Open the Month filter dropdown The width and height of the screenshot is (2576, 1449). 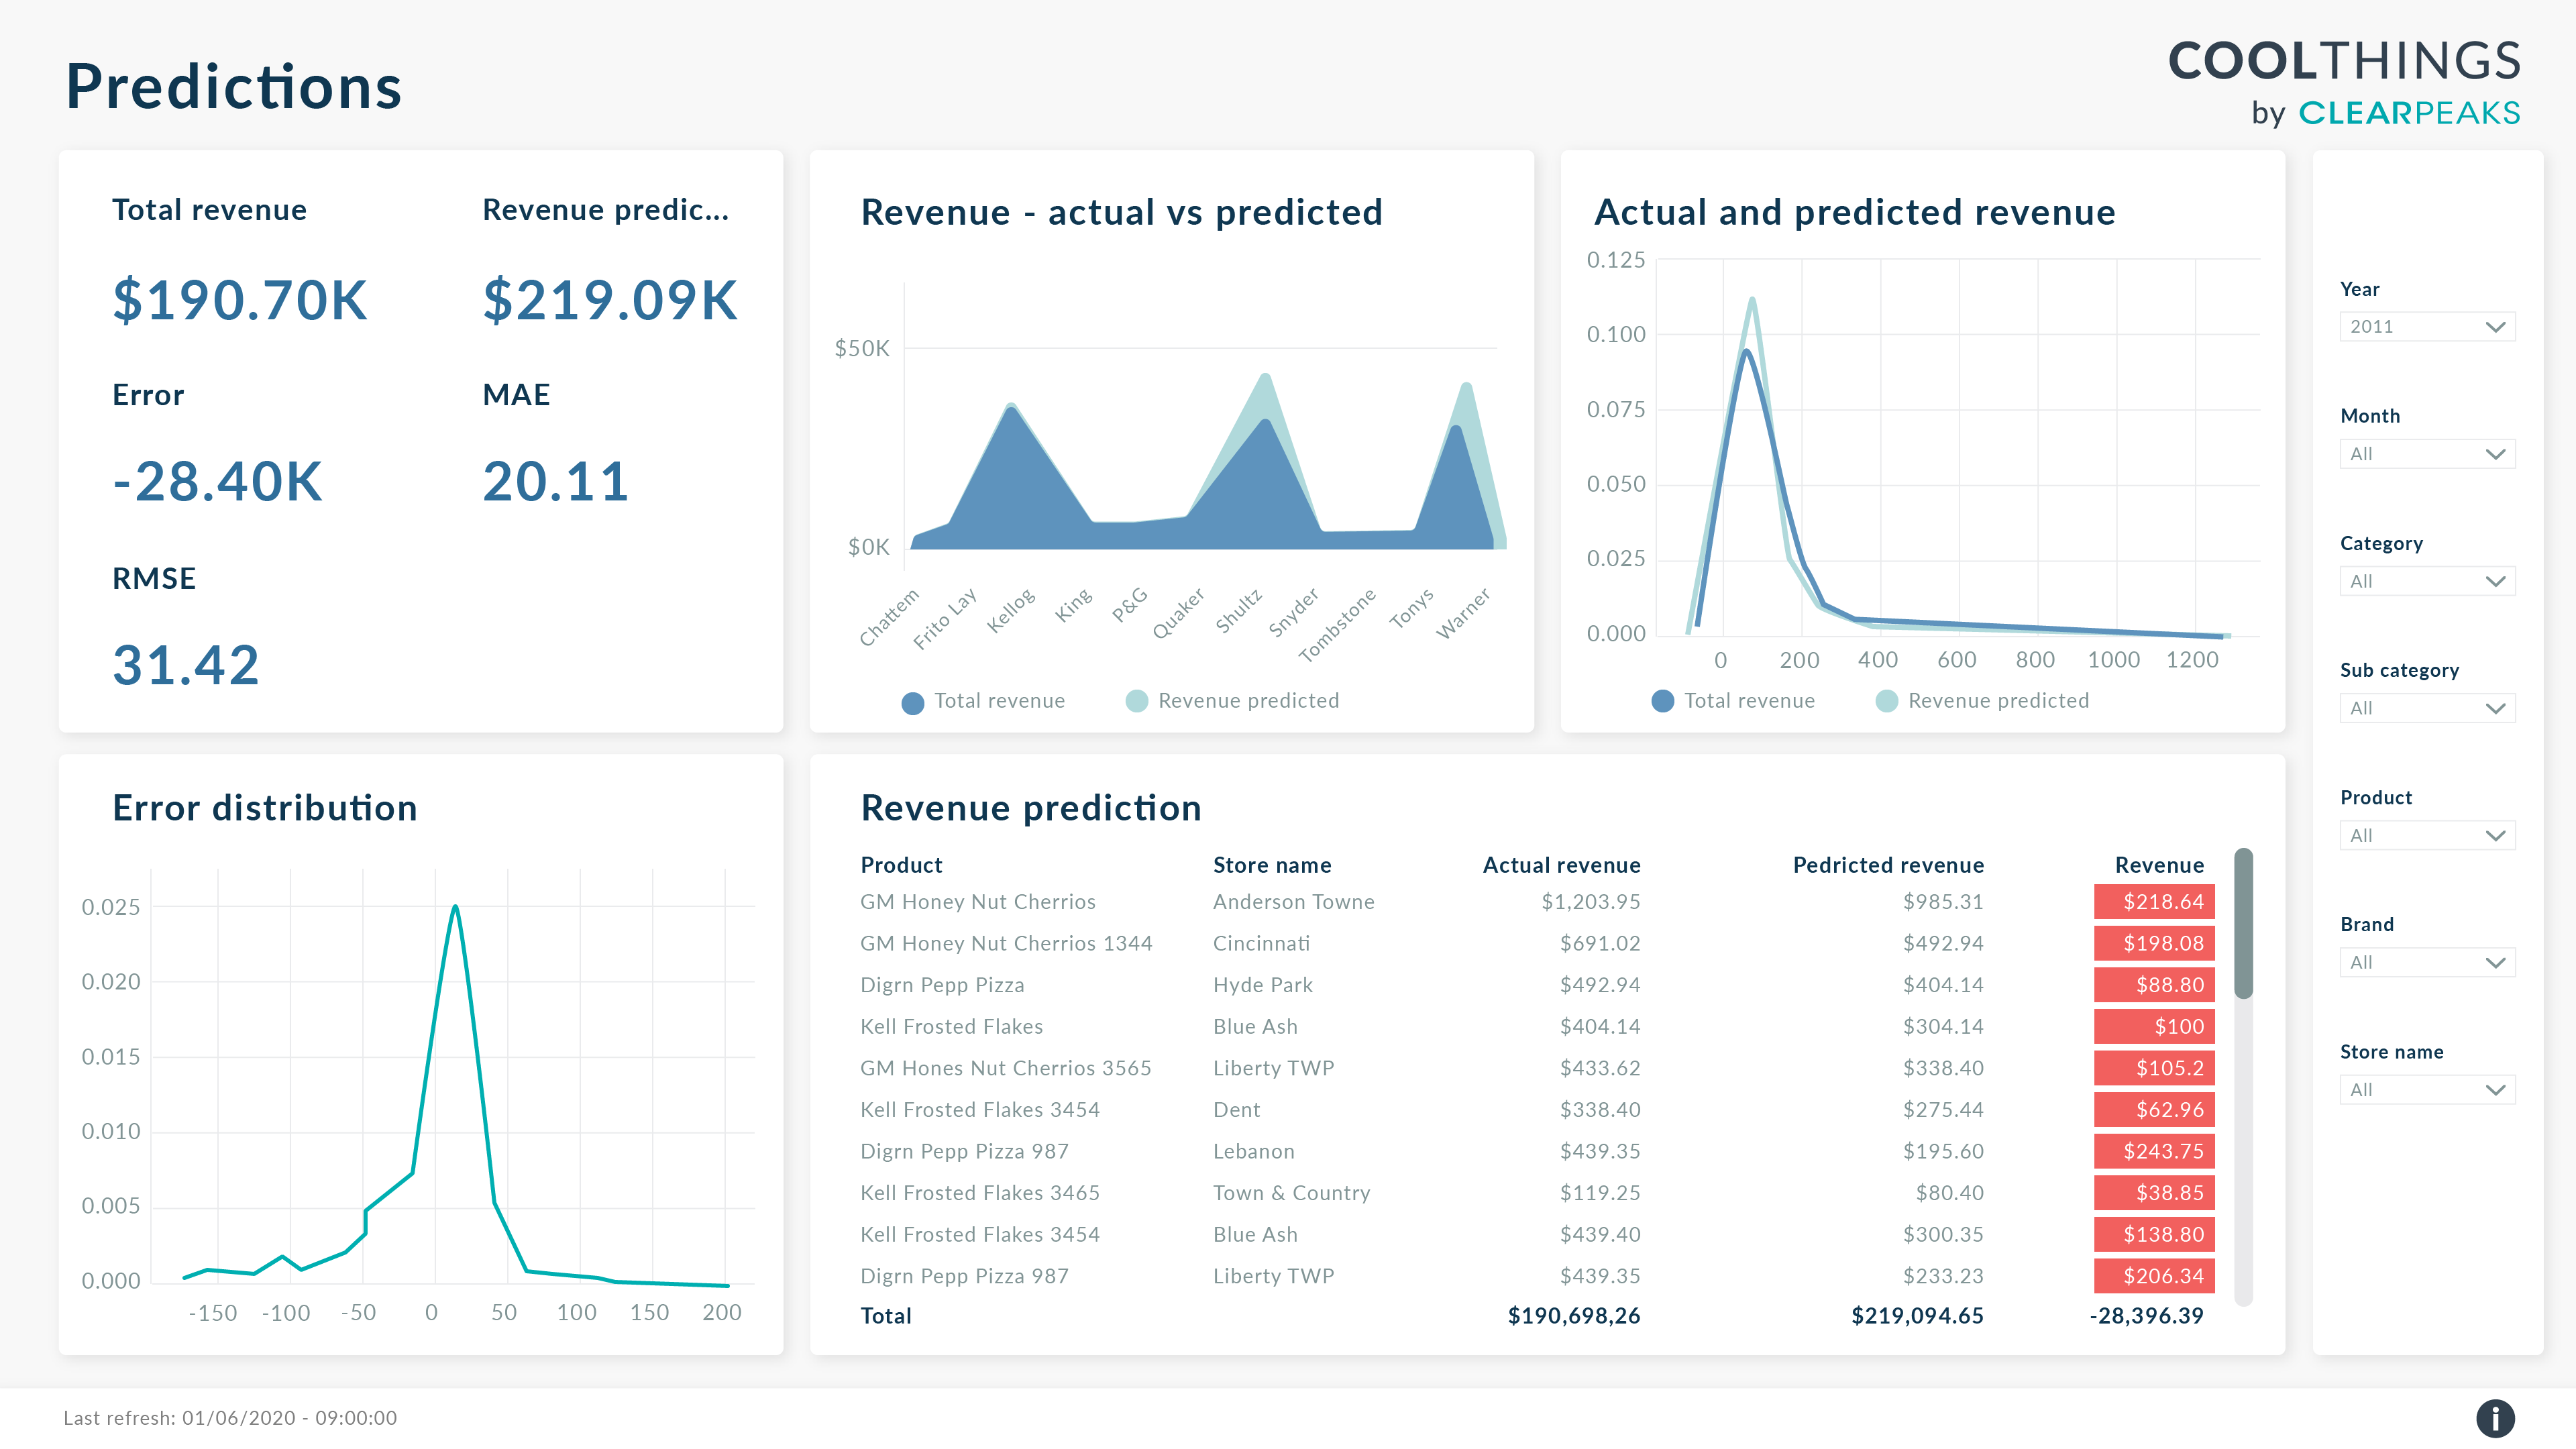tap(2427, 454)
